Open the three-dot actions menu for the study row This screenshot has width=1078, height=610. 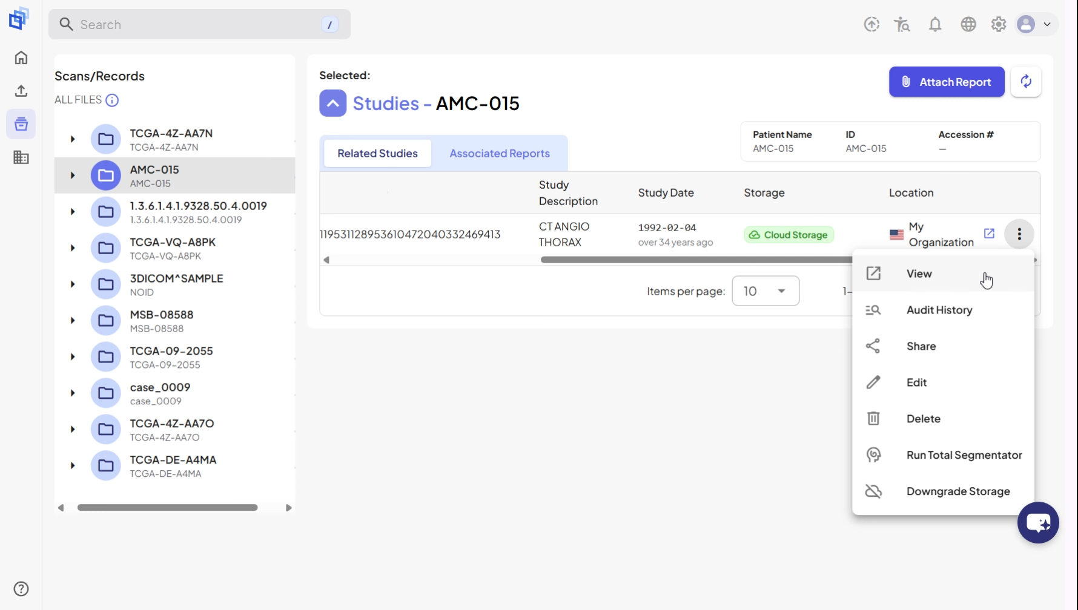[x=1019, y=234]
